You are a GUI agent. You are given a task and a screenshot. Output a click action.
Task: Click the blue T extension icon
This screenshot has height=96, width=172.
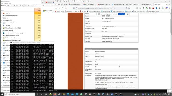[x=156, y=8]
